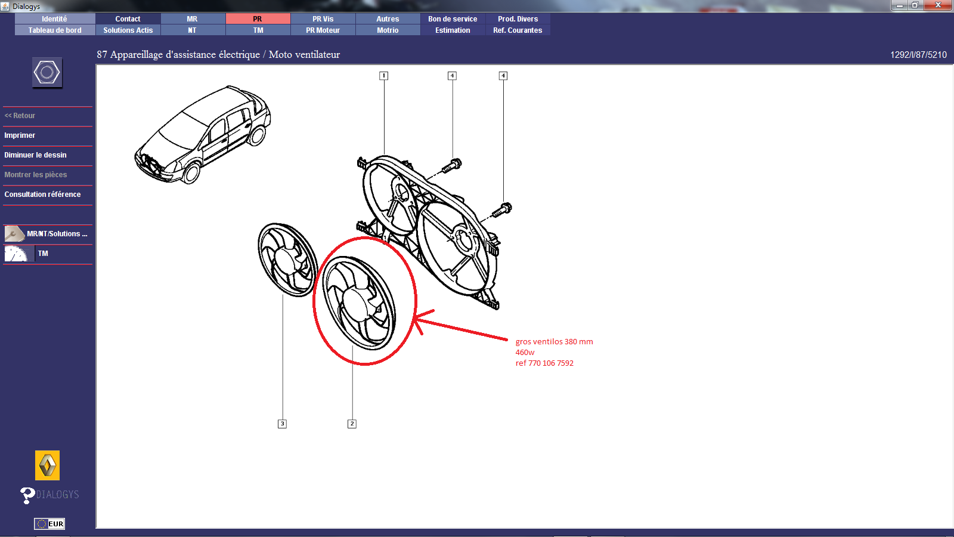Click the hexagon nut logo icon
The image size is (954, 537).
(x=47, y=73)
